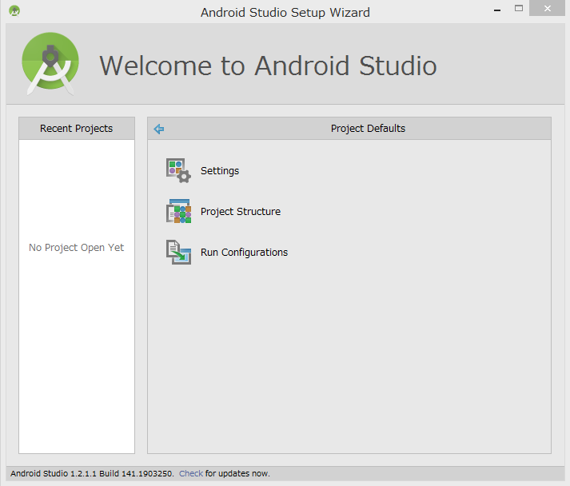
Task: Click the Android Studio Setup Wizard title
Action: pos(285,12)
